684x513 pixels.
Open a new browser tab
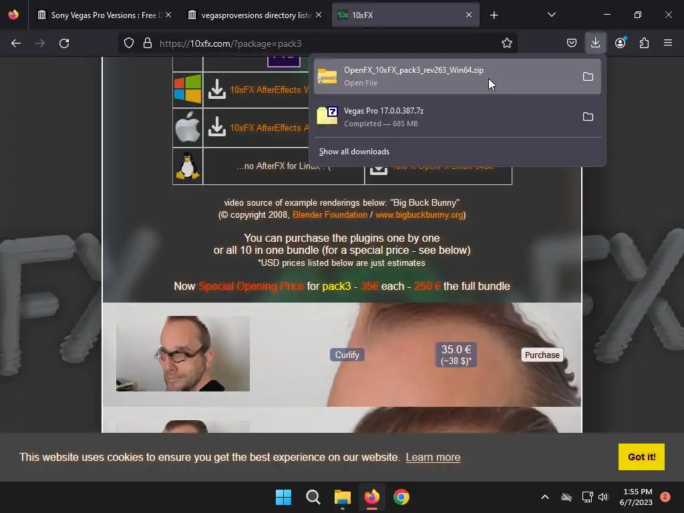(494, 15)
